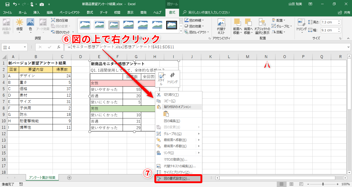Zoom in with the plus button
This screenshot has height=187, width=352.
coord(338,184)
